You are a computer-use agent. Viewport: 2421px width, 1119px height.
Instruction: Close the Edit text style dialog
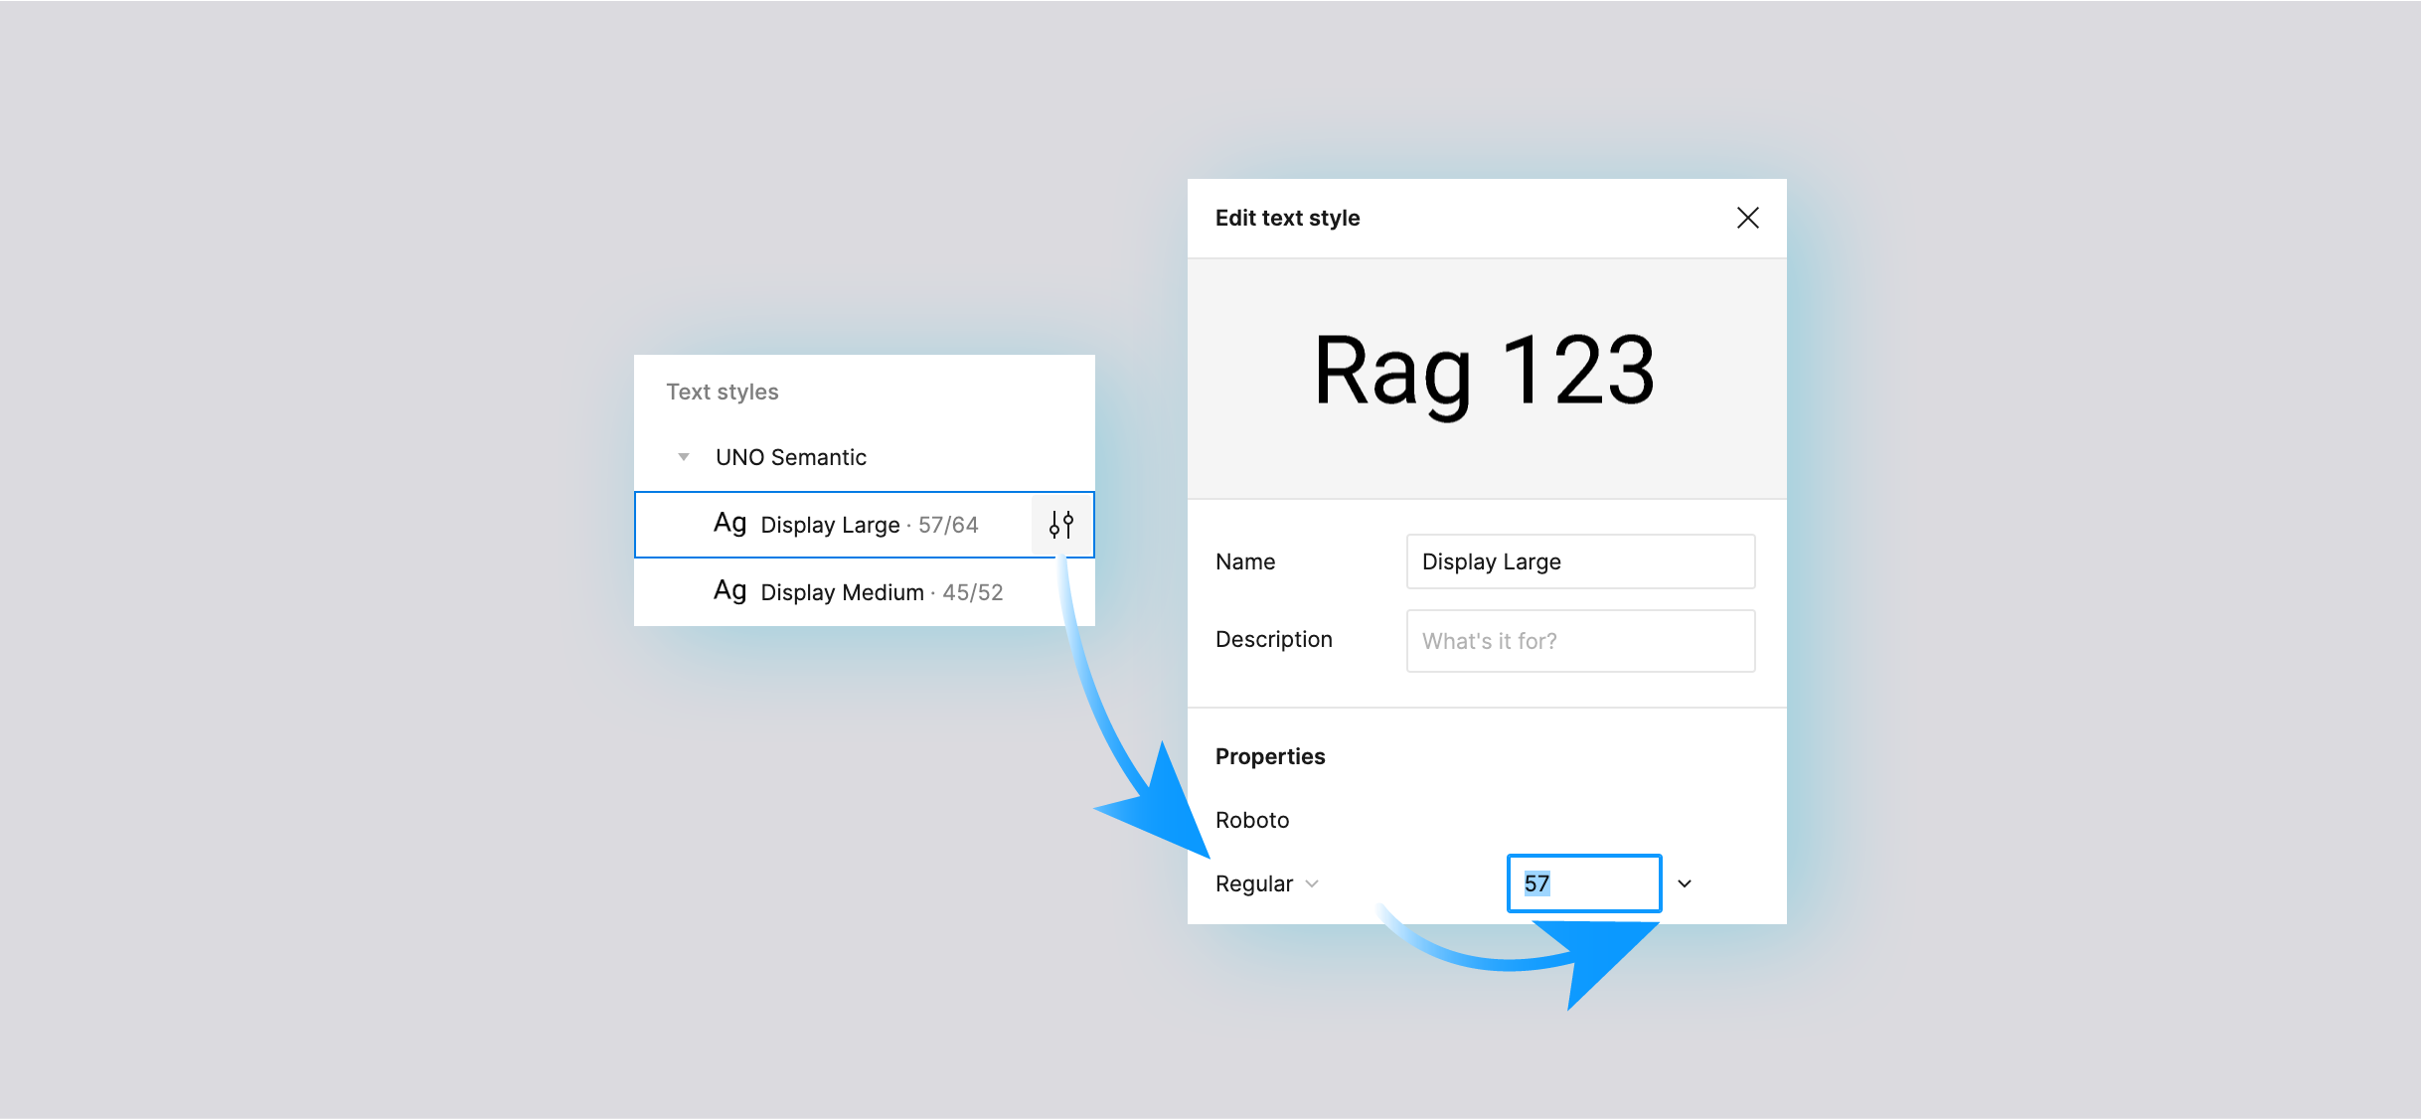(x=1748, y=218)
